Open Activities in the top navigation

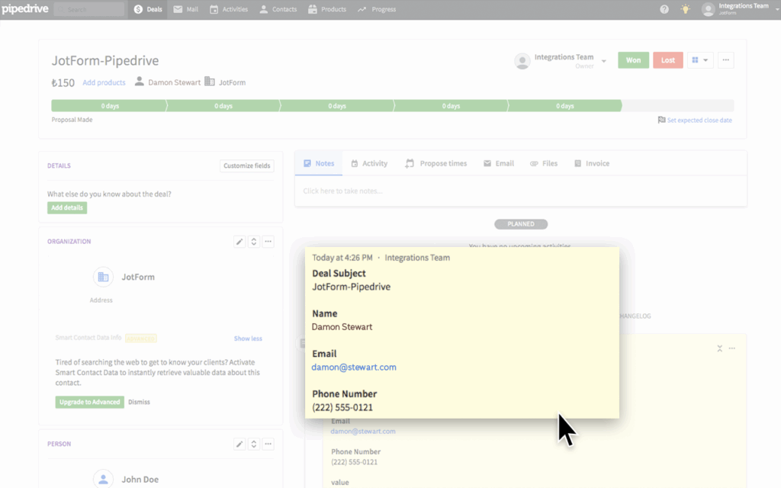(x=229, y=9)
